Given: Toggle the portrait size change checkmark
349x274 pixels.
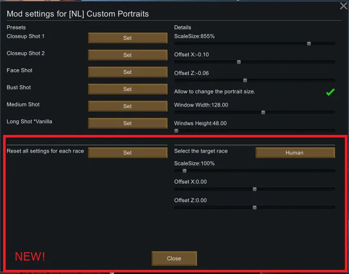Looking at the screenshot, I should pos(330,92).
